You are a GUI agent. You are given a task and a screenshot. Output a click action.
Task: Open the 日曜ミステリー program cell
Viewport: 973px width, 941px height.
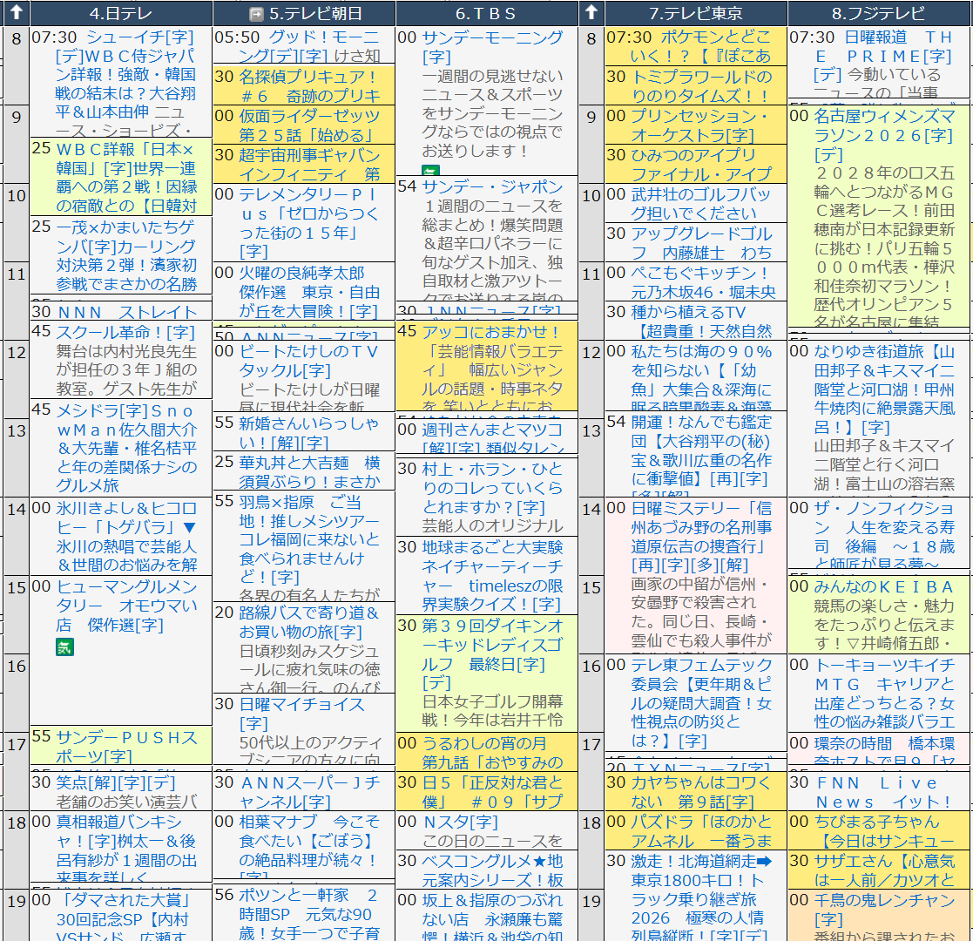click(x=700, y=518)
